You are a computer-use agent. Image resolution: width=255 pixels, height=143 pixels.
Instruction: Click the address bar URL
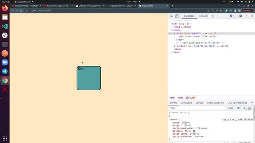click(40, 11)
